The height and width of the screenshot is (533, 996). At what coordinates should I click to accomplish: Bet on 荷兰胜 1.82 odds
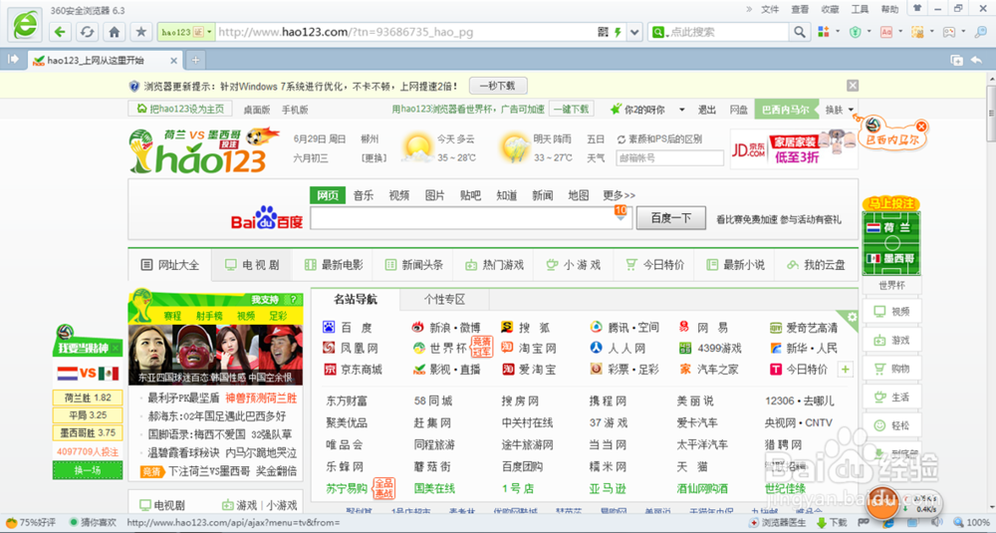(x=88, y=398)
